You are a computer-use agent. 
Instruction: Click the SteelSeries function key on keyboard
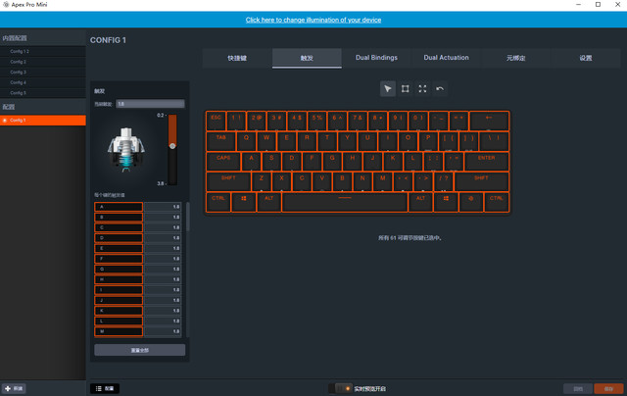[x=471, y=198]
